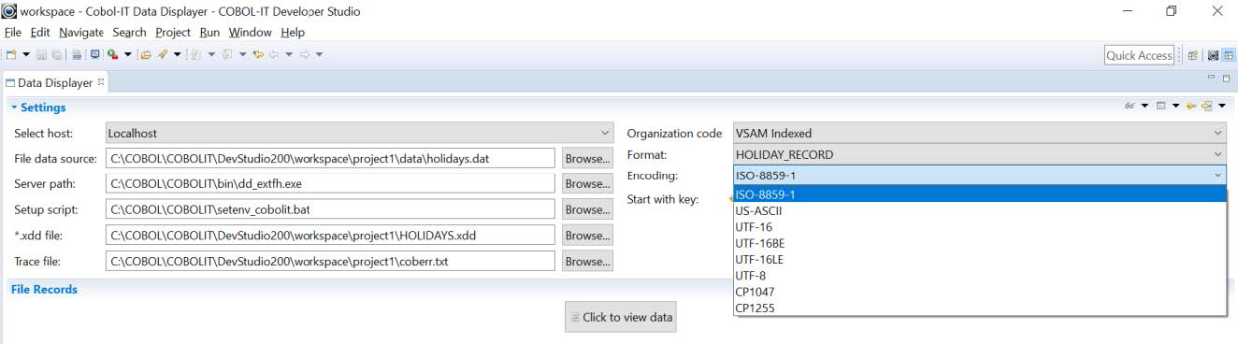This screenshot has width=1238, height=344.
Task: Click the blue monitor toolbar icon
Action: click(94, 54)
